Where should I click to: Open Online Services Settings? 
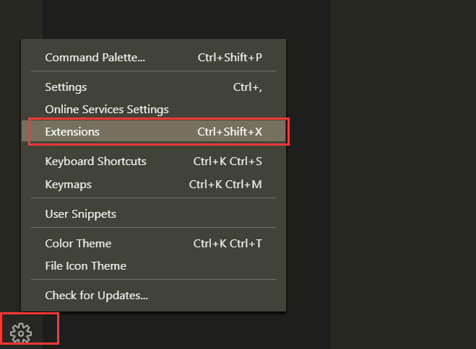[x=107, y=110]
